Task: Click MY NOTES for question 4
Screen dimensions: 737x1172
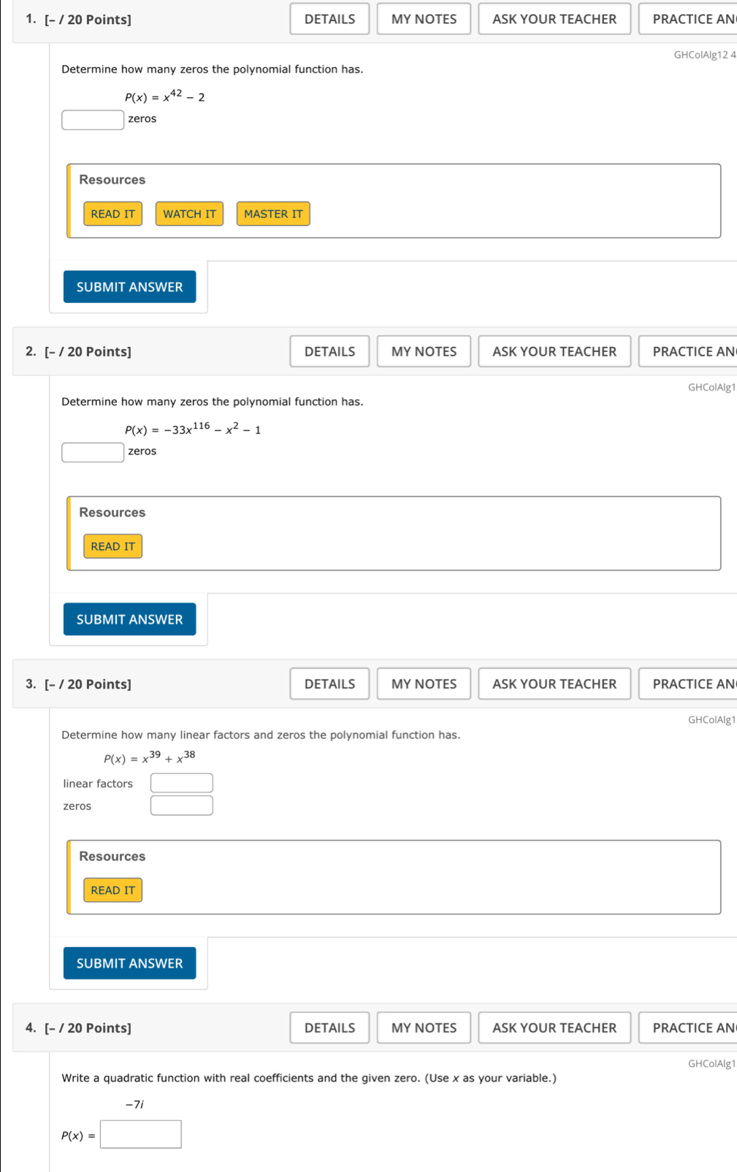Action: [423, 1027]
